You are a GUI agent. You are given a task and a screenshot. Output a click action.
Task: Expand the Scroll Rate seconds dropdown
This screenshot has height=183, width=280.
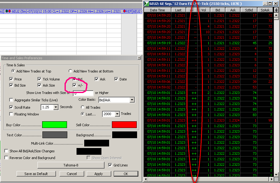pos(56,107)
